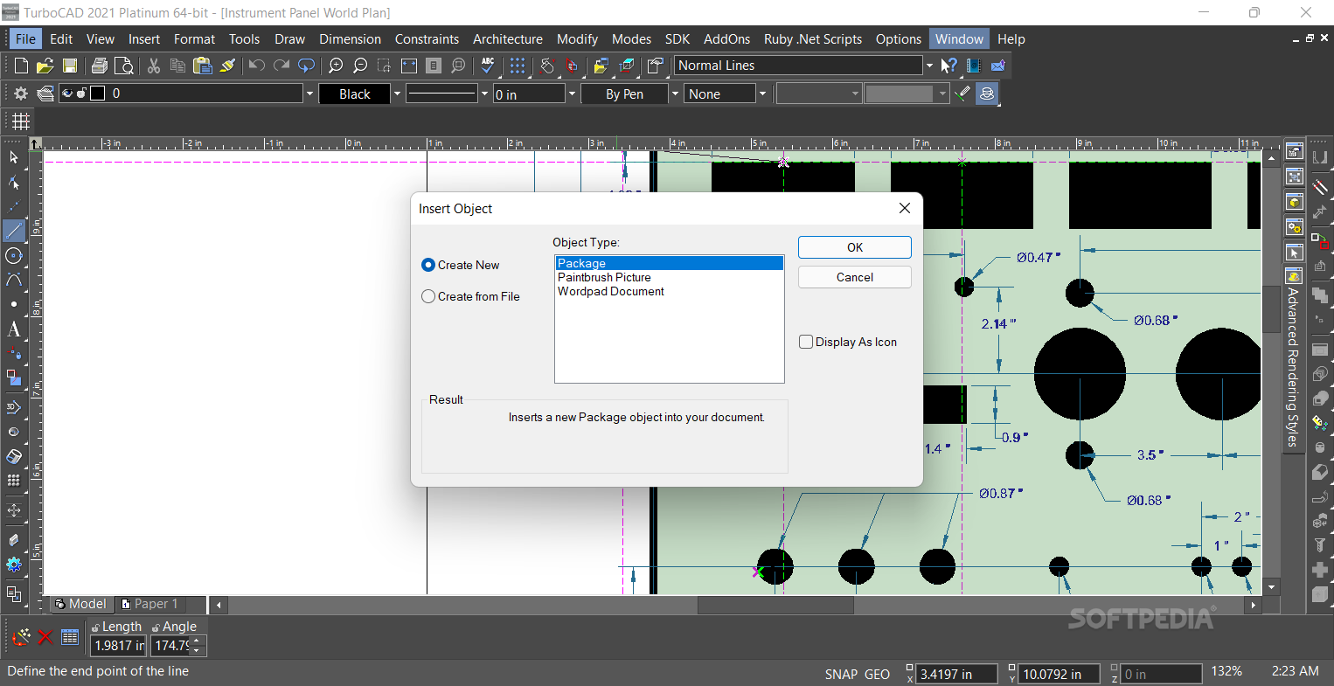Screen dimensions: 1334x686
Task: Open drawing settings with the gear icon
Action: (21, 94)
